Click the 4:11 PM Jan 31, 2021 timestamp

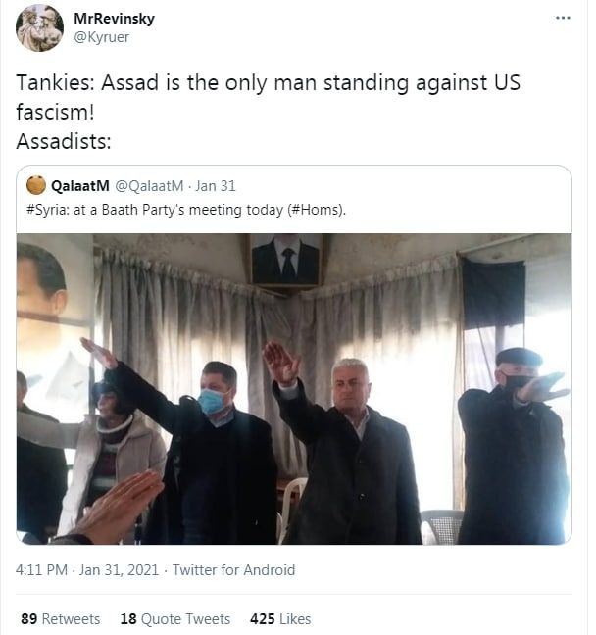(x=87, y=570)
